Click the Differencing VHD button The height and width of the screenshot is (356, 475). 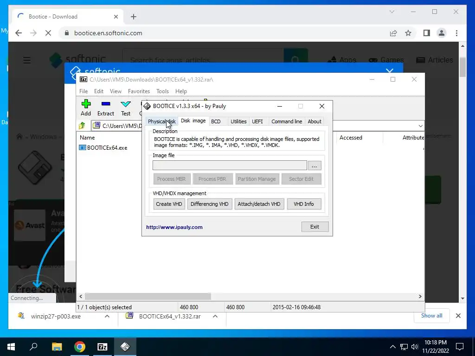tap(210, 204)
